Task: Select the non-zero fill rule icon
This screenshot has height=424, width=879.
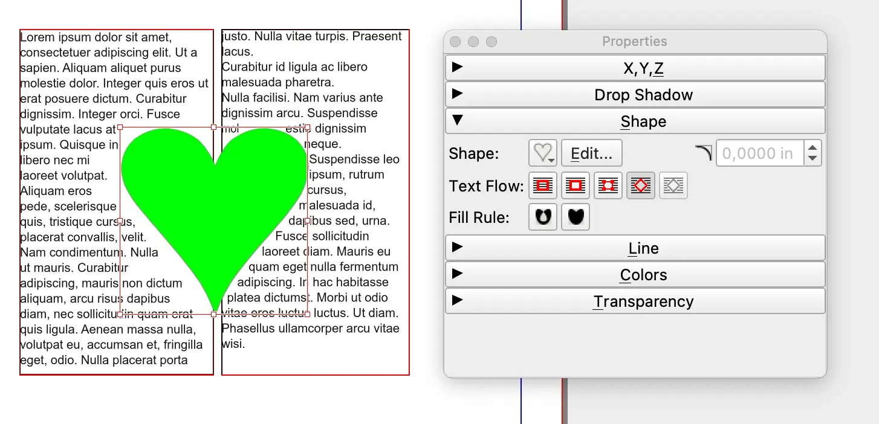Action: point(576,217)
